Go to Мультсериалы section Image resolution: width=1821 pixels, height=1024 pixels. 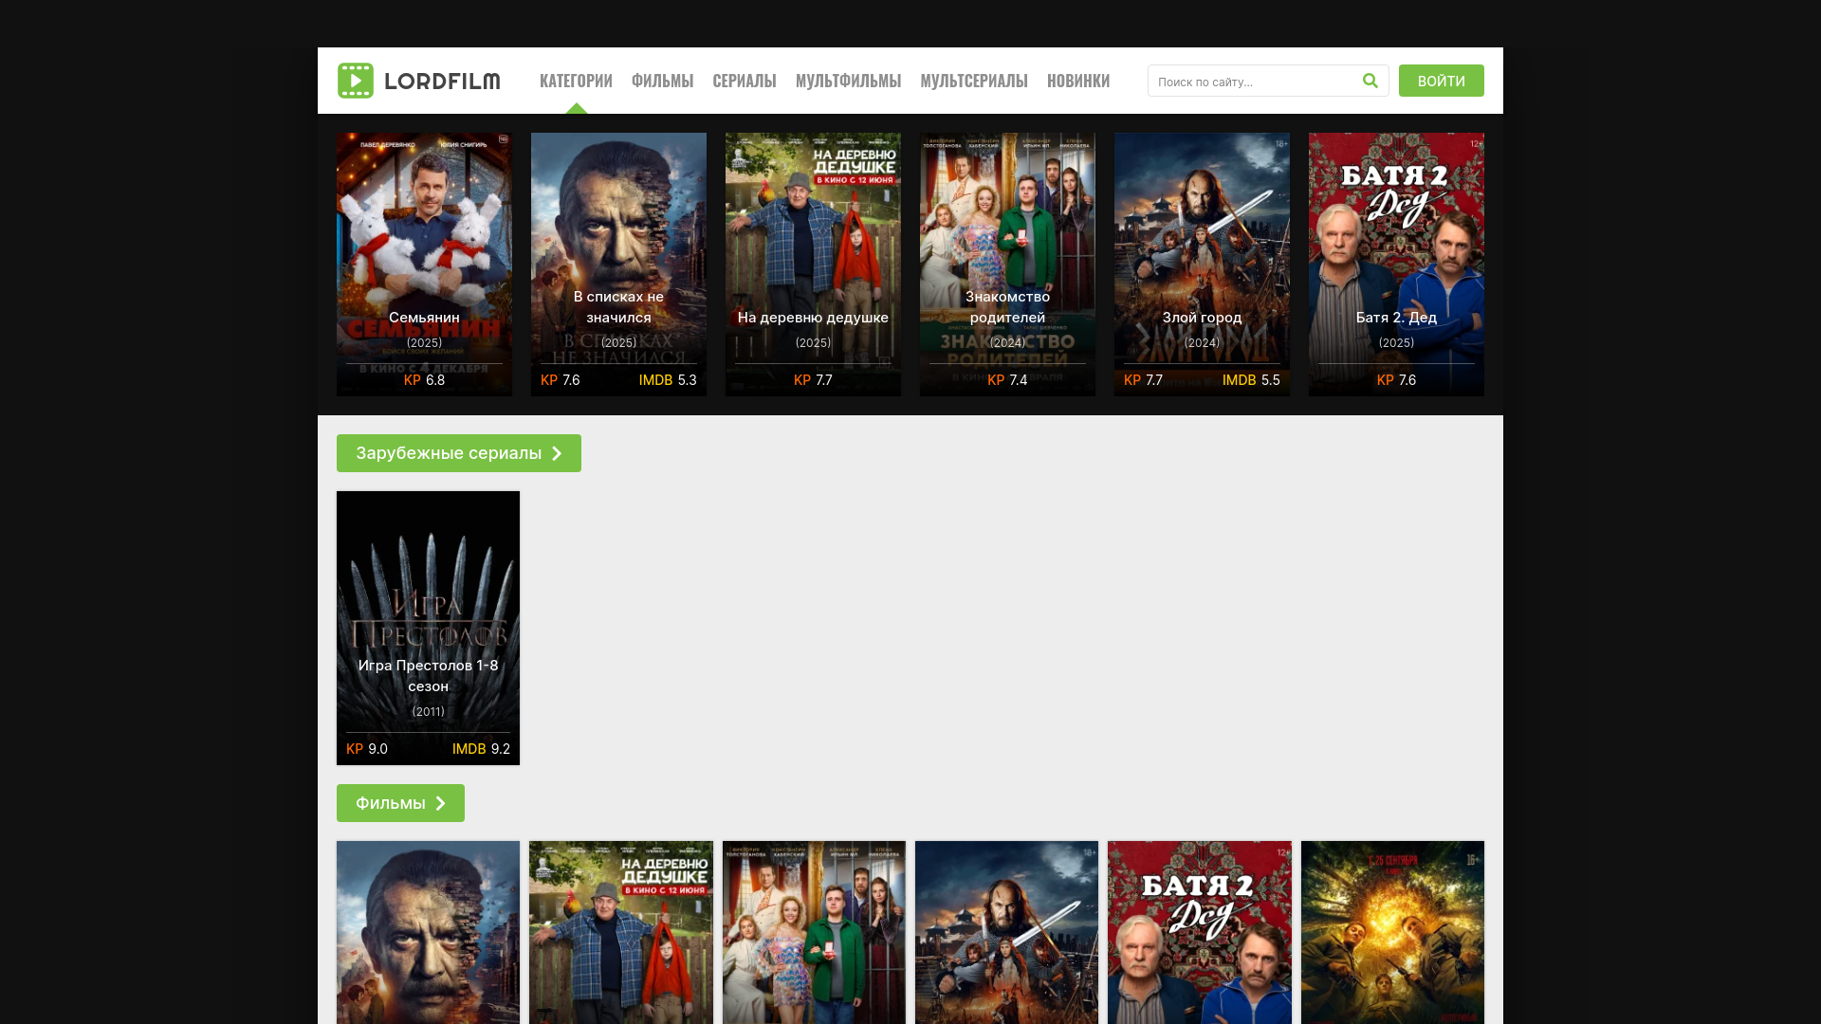(973, 82)
